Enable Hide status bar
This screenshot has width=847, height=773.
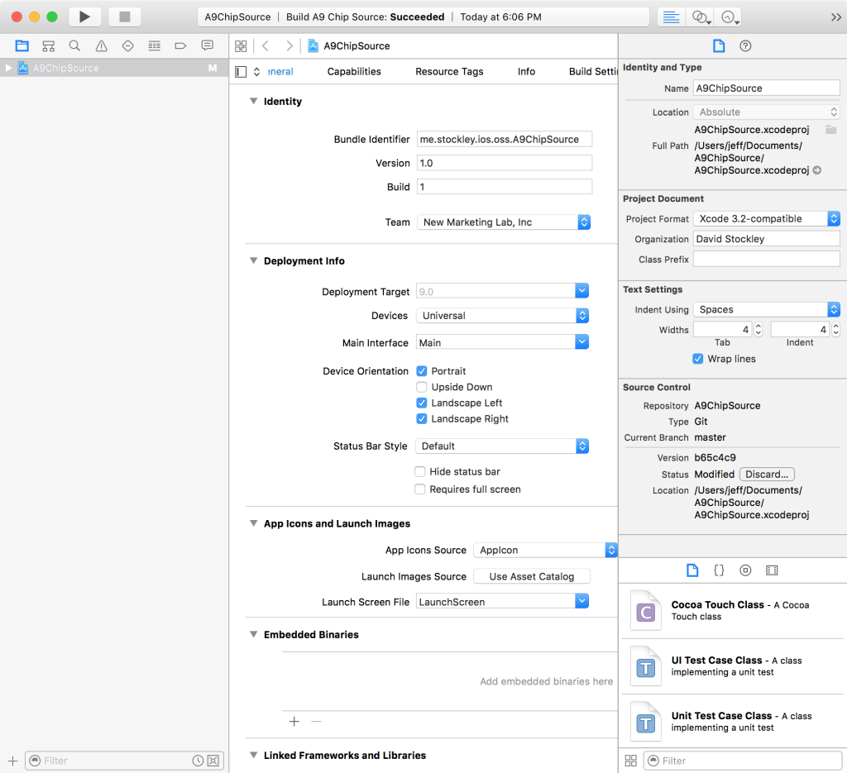pos(419,472)
